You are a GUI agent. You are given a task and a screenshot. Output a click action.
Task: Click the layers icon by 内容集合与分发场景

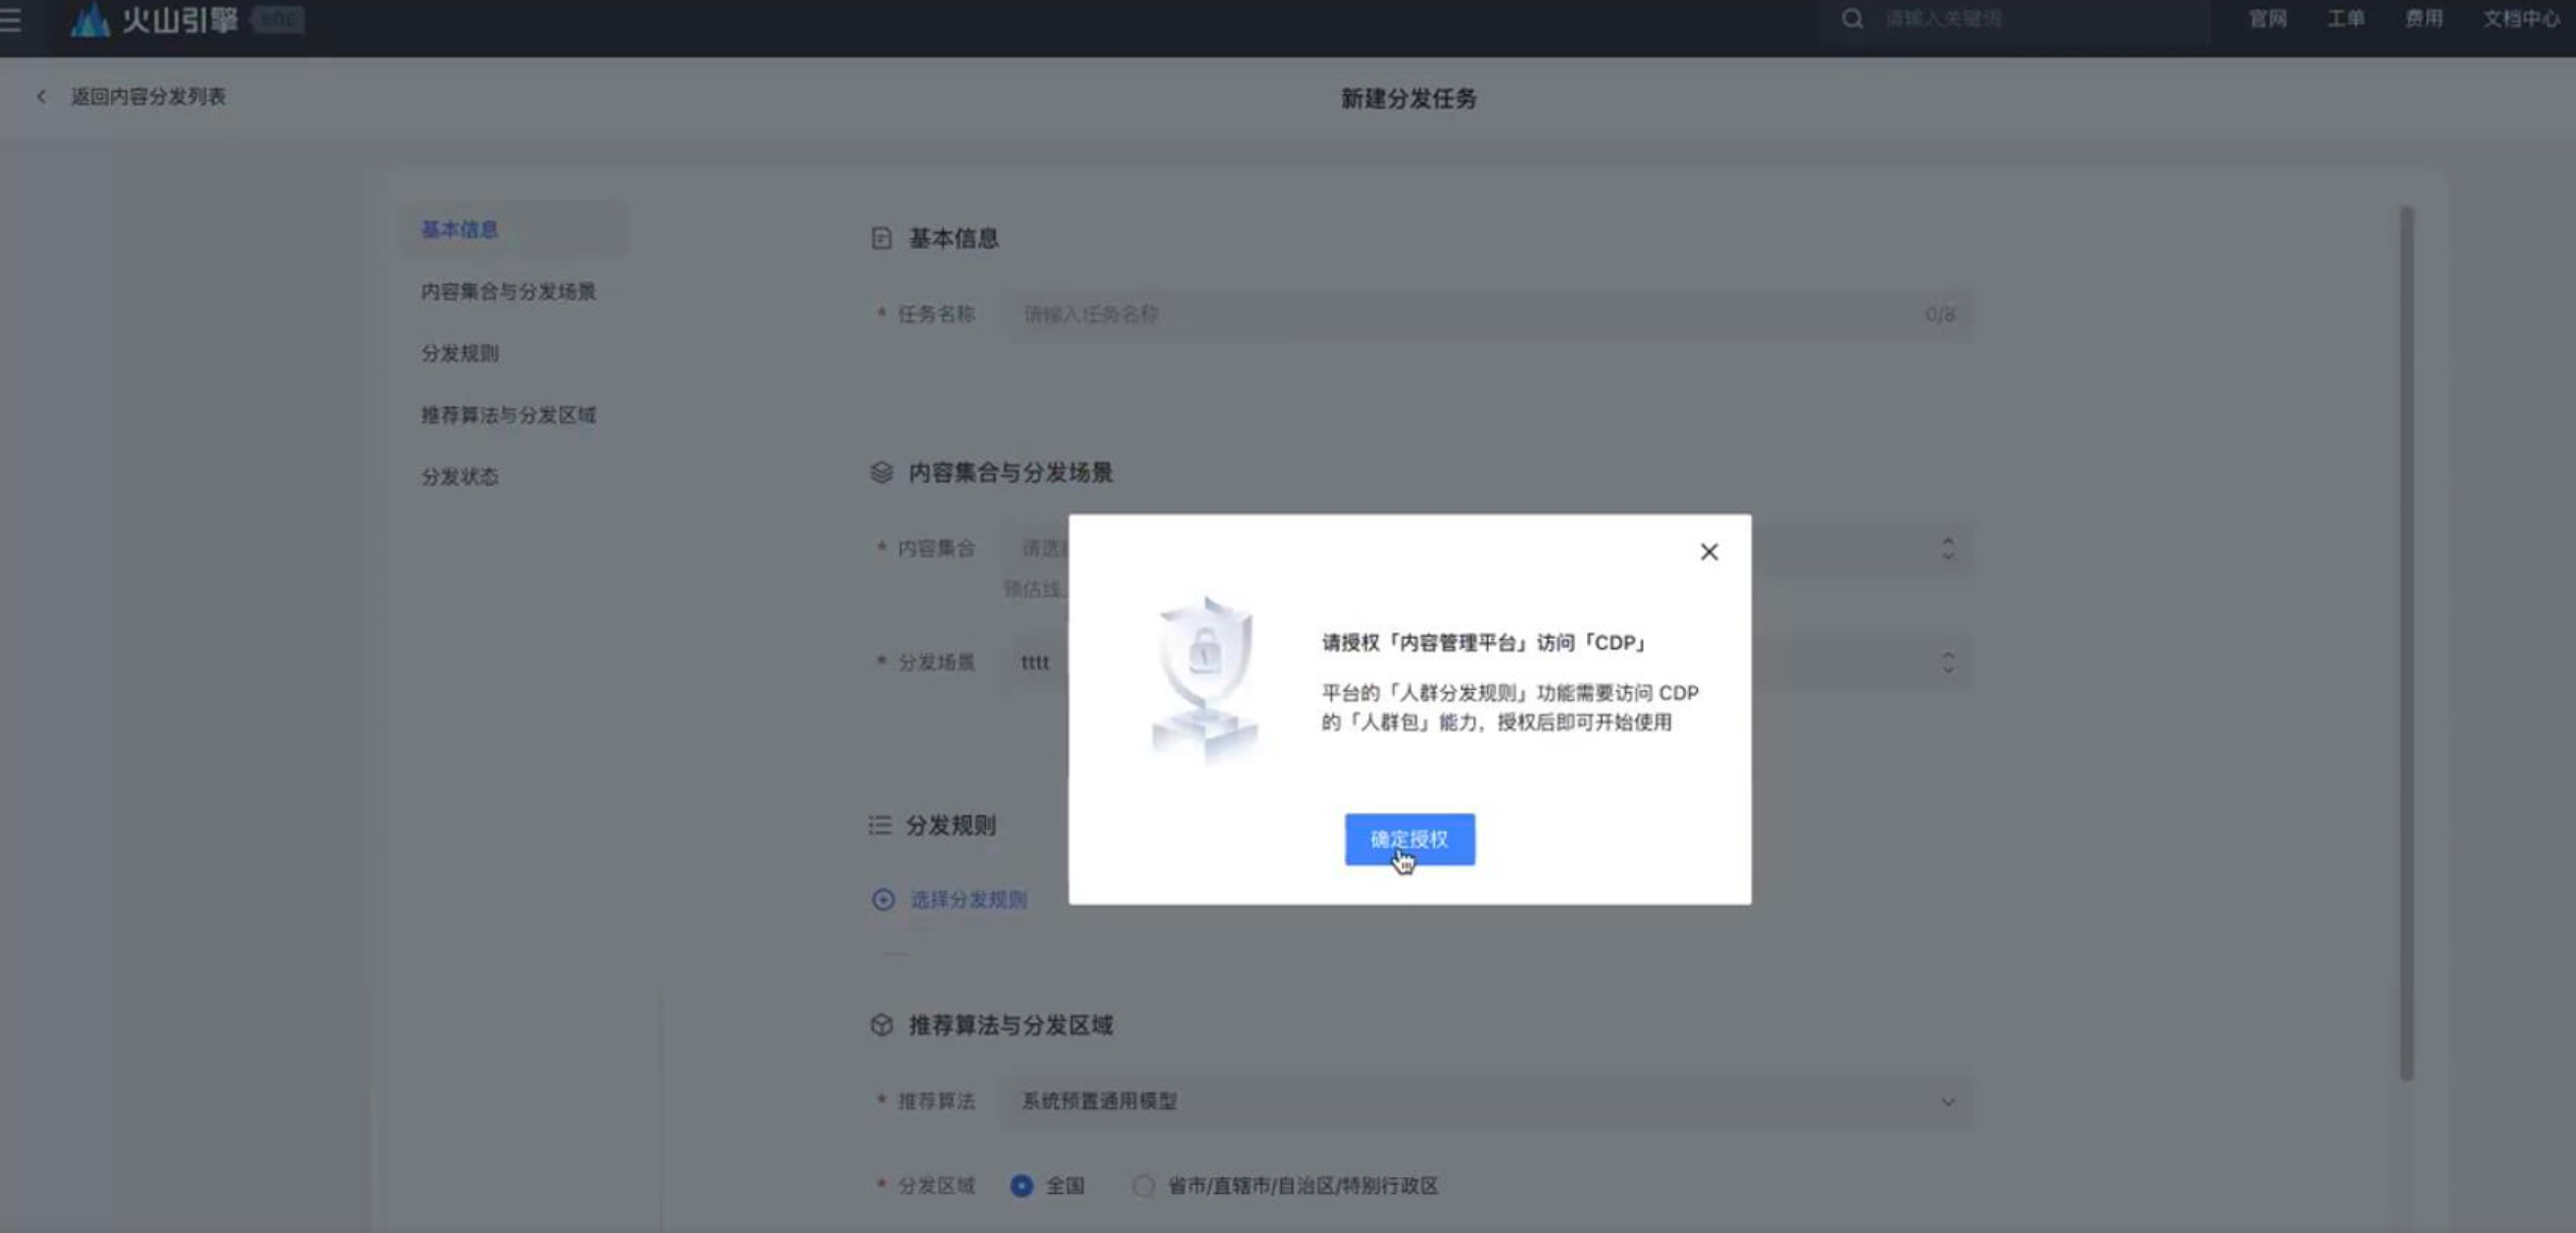[881, 472]
